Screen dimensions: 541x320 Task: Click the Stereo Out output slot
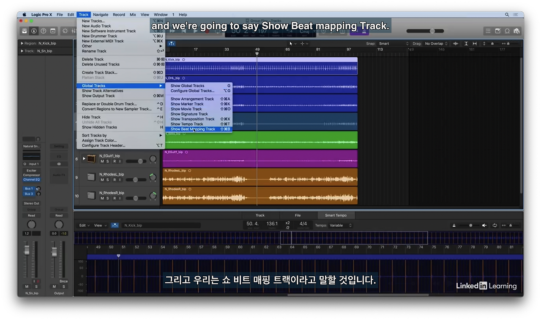(32, 203)
